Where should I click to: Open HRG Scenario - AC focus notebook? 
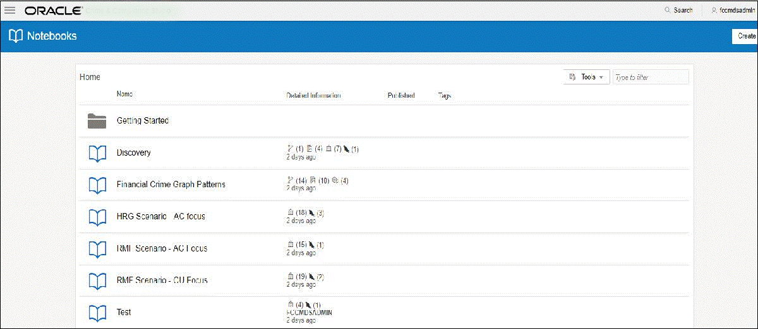pos(161,216)
